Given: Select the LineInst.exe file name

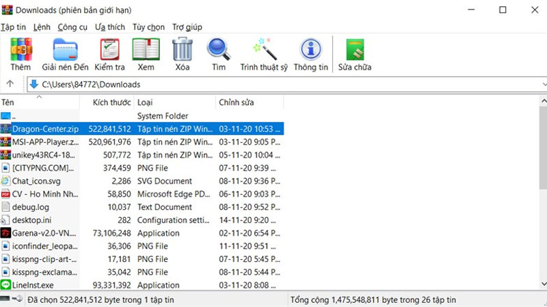Looking at the screenshot, I should pyautogui.click(x=33, y=285).
